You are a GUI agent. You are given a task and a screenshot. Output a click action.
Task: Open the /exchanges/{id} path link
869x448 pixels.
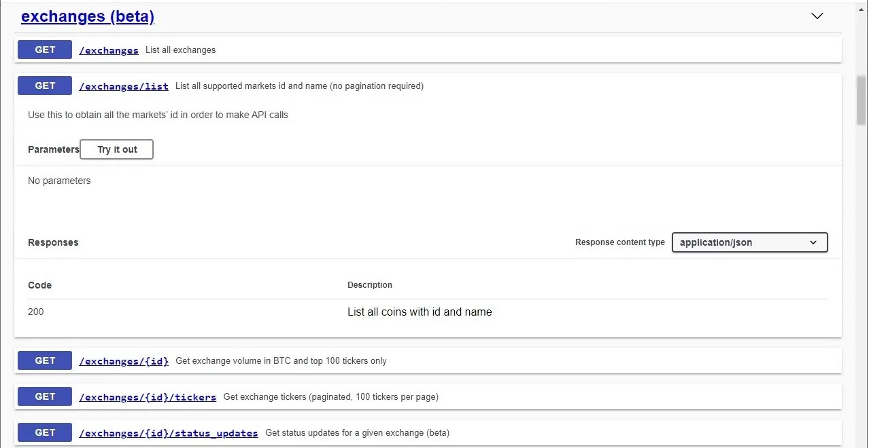coord(124,361)
